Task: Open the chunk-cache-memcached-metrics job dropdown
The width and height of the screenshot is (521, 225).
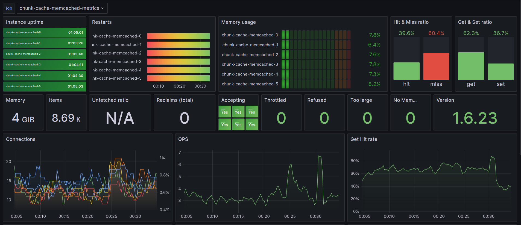Action: pyautogui.click(x=62, y=8)
